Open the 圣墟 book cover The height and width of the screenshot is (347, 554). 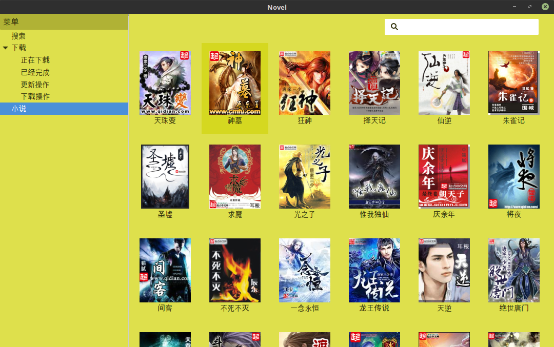tap(165, 176)
